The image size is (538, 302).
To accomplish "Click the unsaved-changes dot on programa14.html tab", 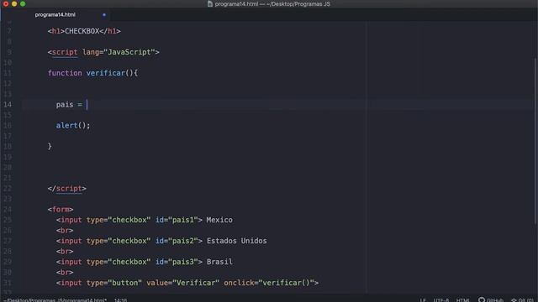I will (104, 15).
